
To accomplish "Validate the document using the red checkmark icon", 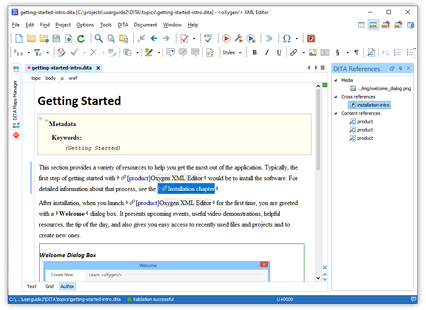I will [x=184, y=38].
